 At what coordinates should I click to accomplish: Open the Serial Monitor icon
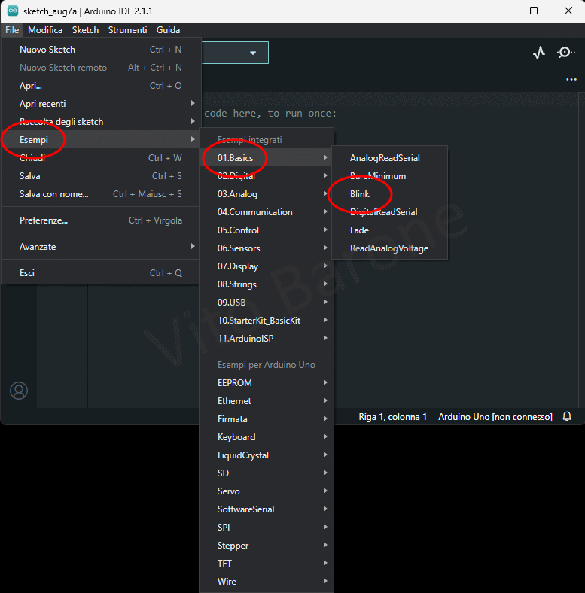pos(565,52)
